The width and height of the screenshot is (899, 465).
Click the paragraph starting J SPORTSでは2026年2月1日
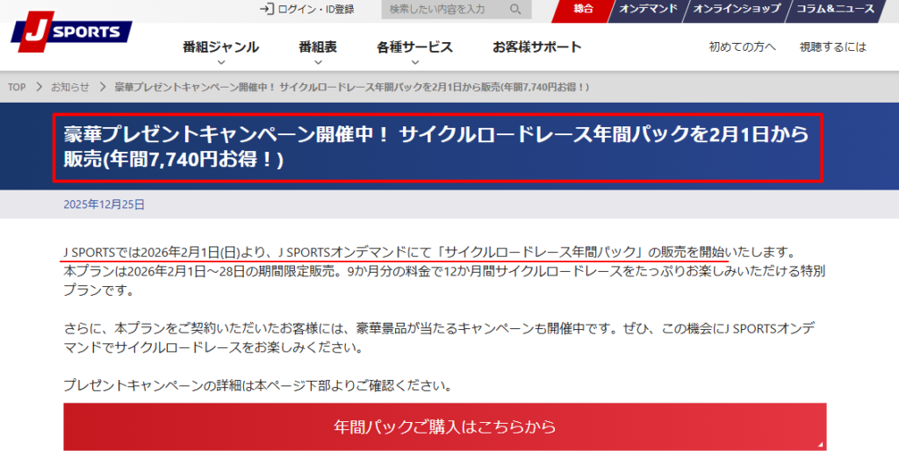pyautogui.click(x=443, y=271)
